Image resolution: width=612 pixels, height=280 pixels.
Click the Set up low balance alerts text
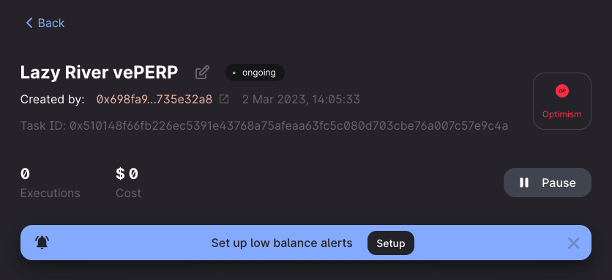coord(282,243)
